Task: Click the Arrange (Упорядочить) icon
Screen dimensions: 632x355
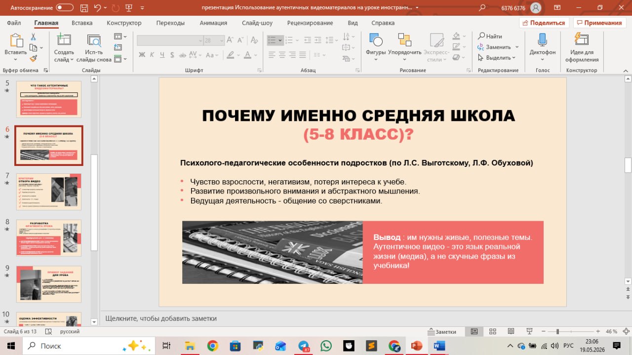Action: click(x=404, y=40)
